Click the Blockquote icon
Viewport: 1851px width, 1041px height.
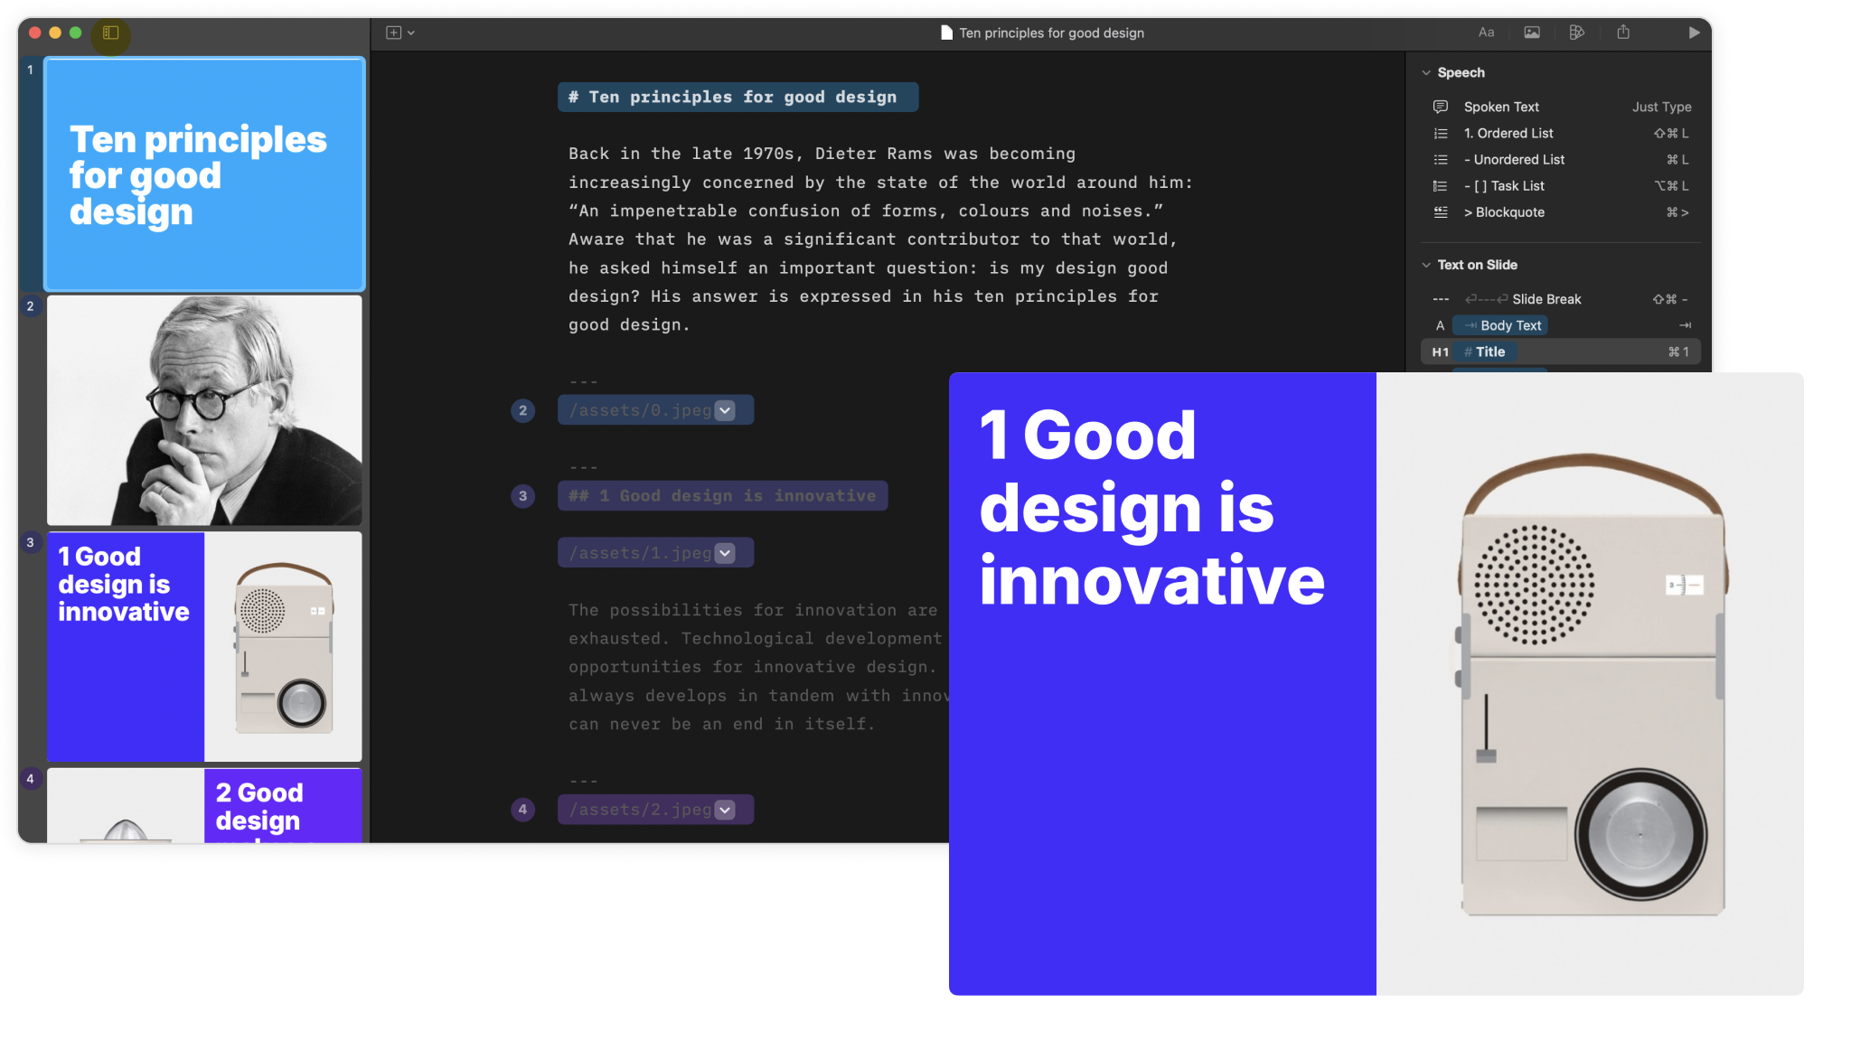pyautogui.click(x=1441, y=211)
